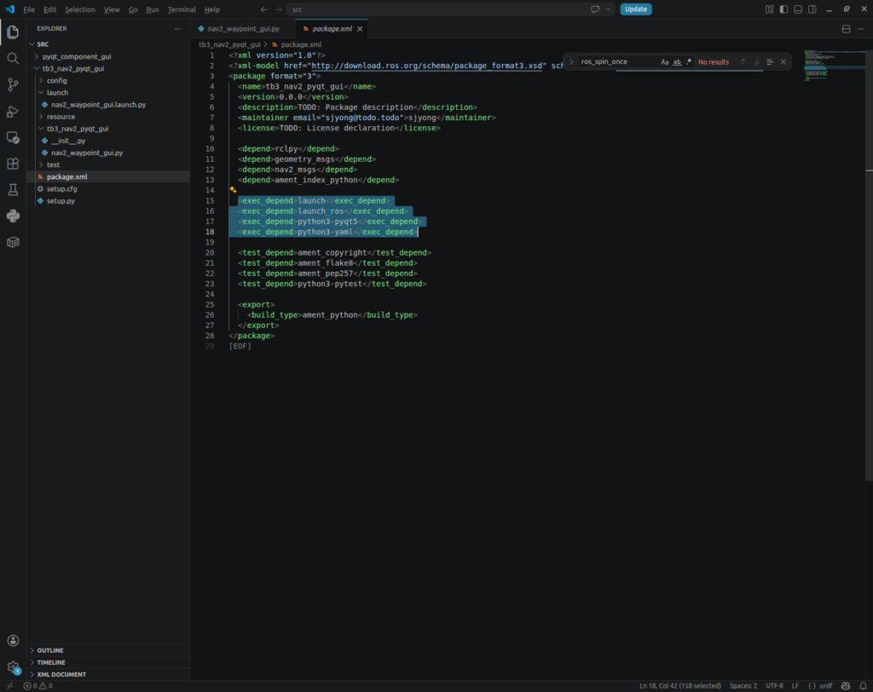Open notifications bell in status bar

tap(863, 686)
